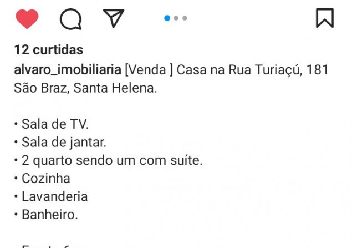Select the first blue carousel dot
The width and height of the screenshot is (352, 248).
[x=167, y=18]
